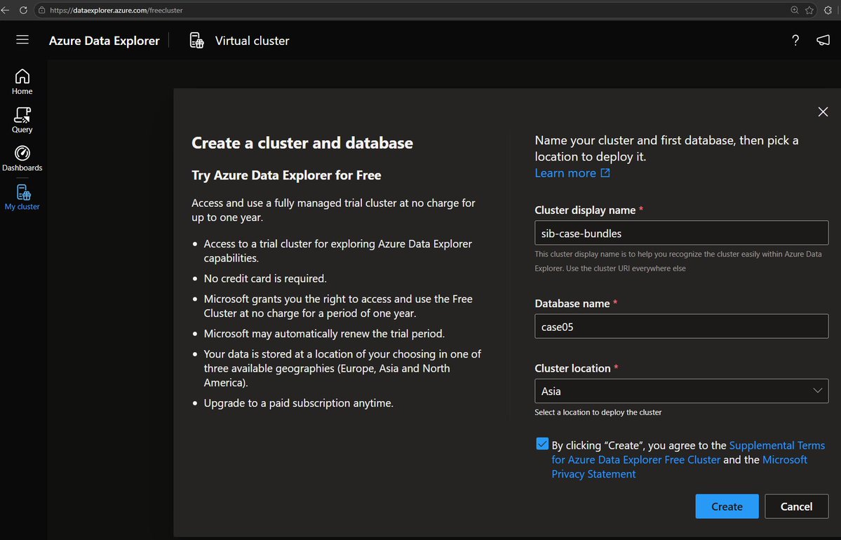Go to Home in the sidebar
The image size is (841, 540).
(x=22, y=82)
